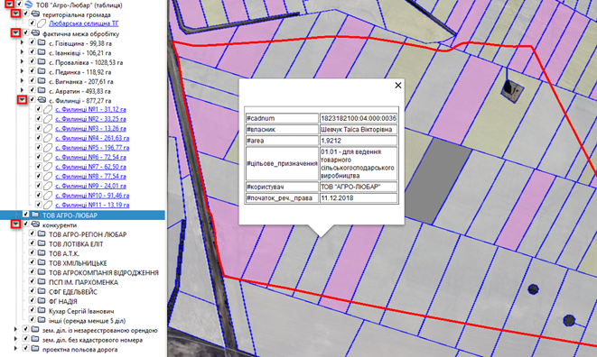Open с. Филинці №1 - 31,12 га link
The height and width of the screenshot is (357, 597).
coord(90,109)
